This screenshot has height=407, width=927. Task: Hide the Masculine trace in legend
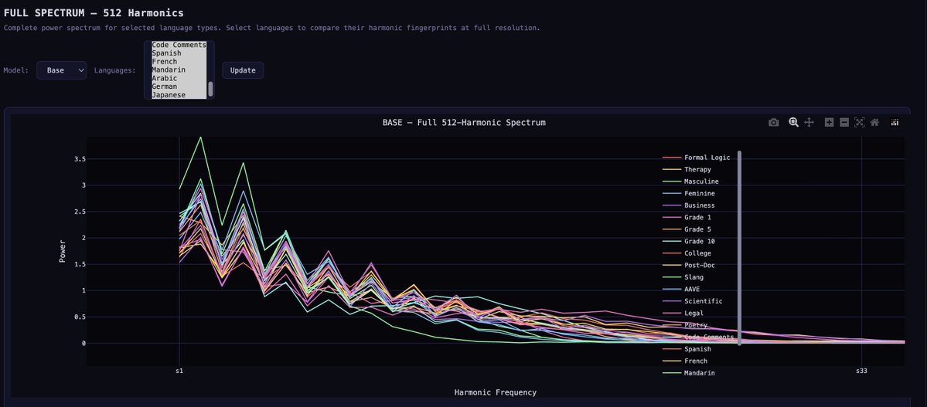tap(690, 181)
